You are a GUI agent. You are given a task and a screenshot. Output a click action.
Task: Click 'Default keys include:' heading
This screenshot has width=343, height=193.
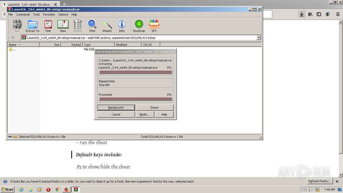point(99,155)
